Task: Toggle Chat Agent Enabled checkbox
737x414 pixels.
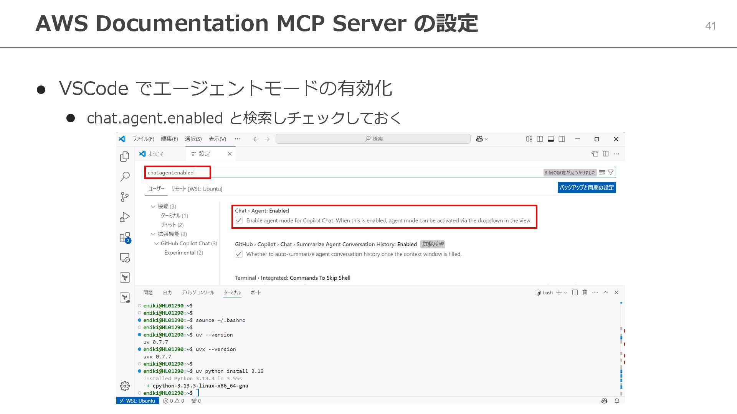Action: 239,220
